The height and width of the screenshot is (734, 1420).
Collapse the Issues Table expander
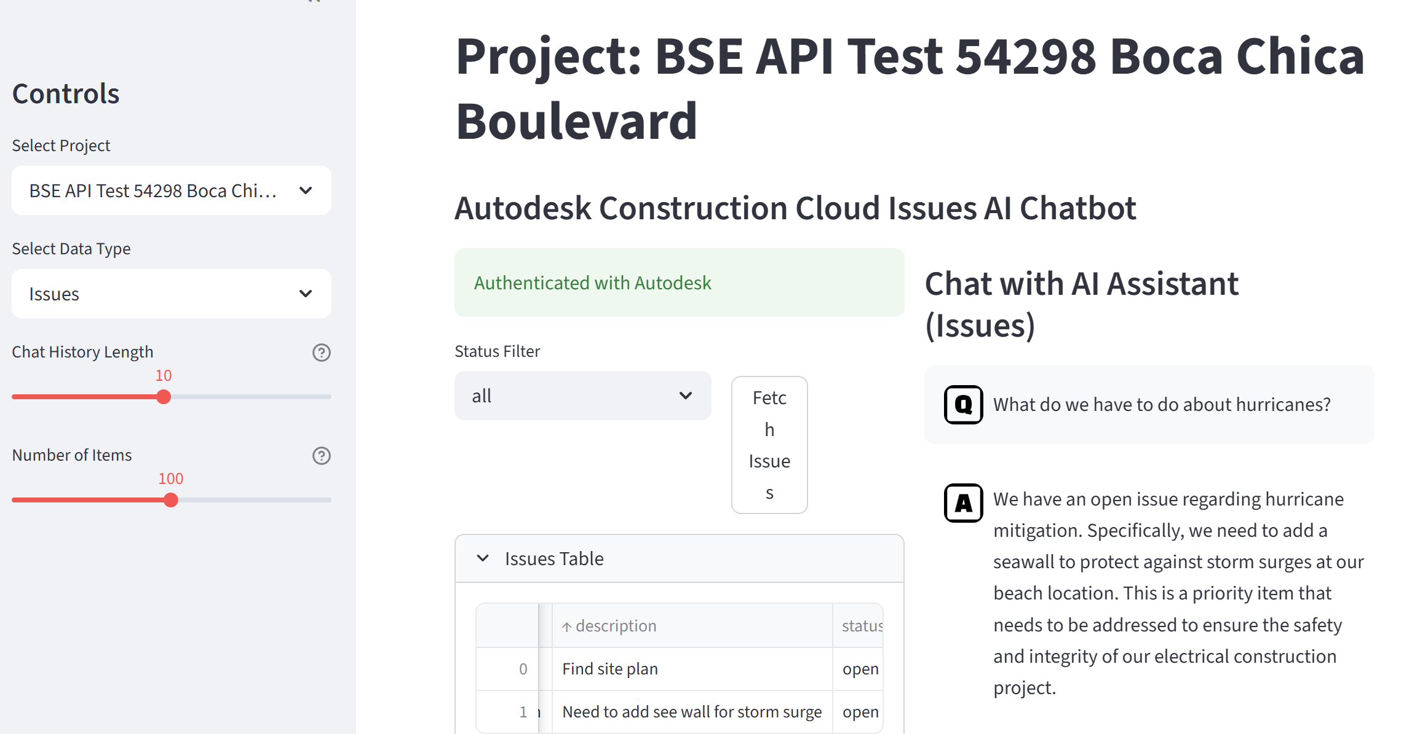tap(483, 558)
